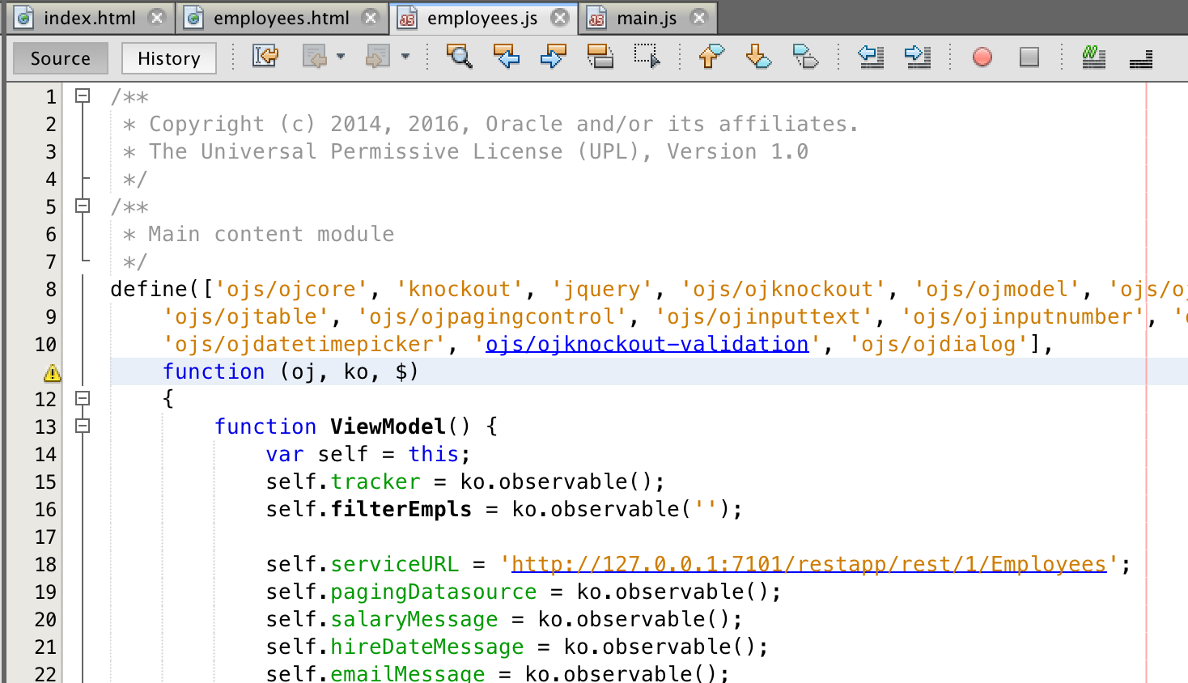The width and height of the screenshot is (1188, 683).
Task: Select the Find Selection magnifier icon
Action: pyautogui.click(x=459, y=57)
